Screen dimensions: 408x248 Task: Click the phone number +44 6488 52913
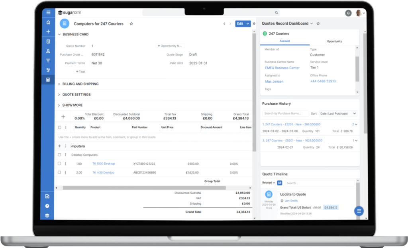(x=323, y=81)
